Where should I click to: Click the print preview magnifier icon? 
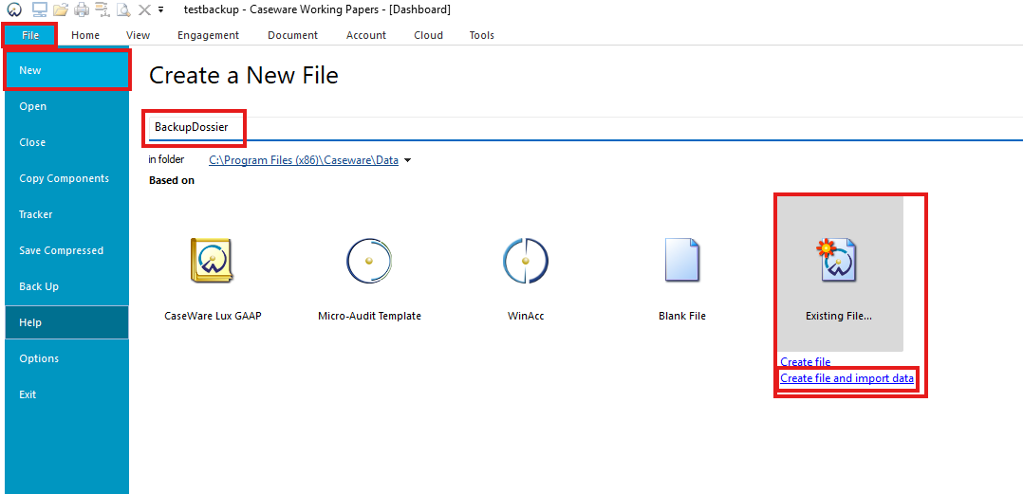click(122, 9)
